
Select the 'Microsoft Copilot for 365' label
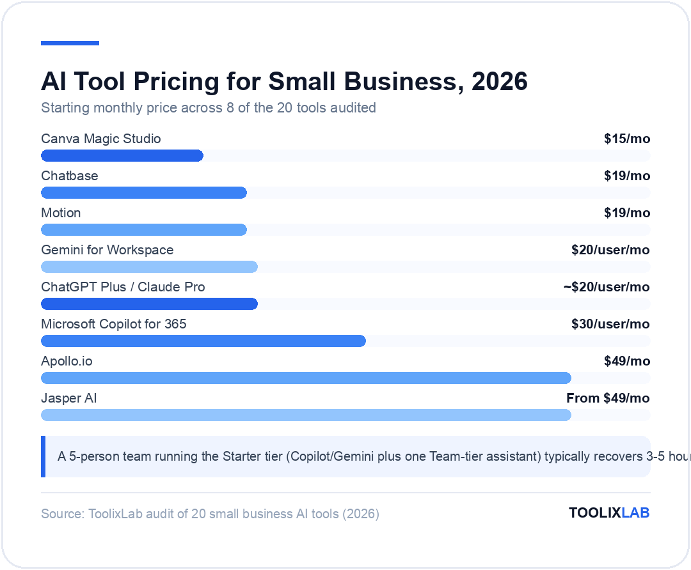tap(114, 324)
